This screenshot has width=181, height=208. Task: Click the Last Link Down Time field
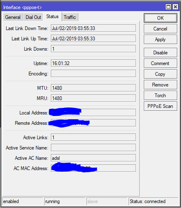click(x=93, y=28)
